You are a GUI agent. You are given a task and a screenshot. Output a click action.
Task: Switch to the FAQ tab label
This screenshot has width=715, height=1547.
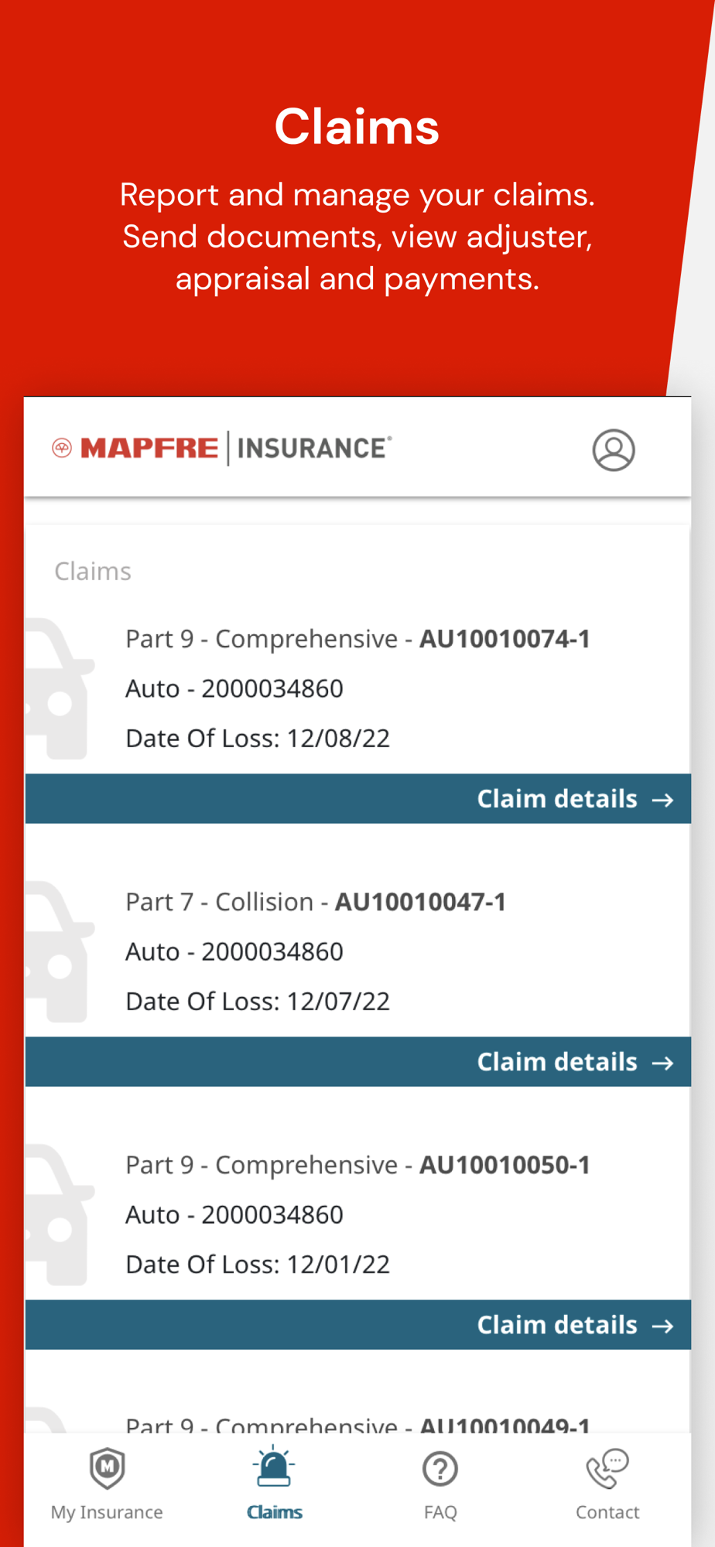[x=440, y=1512]
